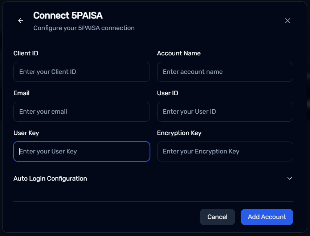Submit with the Add Account button

point(267,217)
